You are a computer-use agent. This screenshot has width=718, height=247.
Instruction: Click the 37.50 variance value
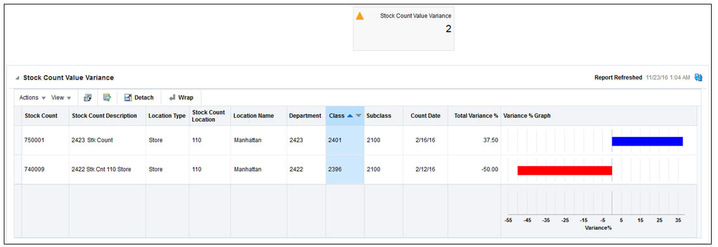[x=490, y=140]
